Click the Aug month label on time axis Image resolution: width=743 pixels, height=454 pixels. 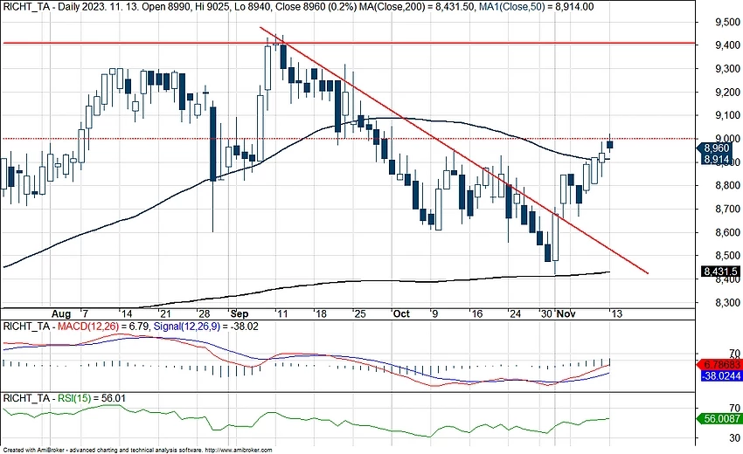pyautogui.click(x=60, y=312)
